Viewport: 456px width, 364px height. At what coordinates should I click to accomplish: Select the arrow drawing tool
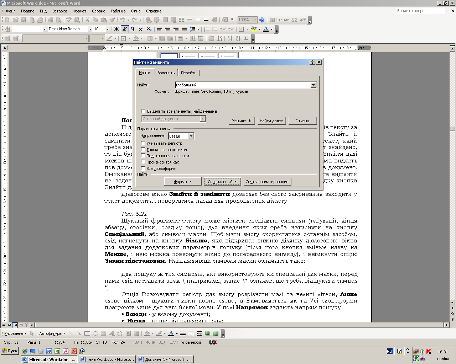pos(79,333)
